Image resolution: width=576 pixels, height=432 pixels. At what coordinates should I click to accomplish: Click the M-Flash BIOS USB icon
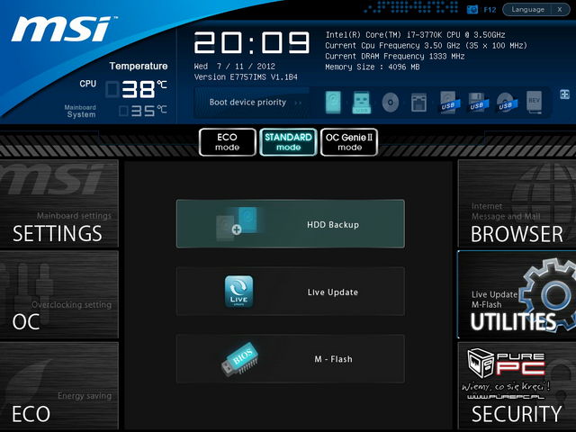[239, 359]
